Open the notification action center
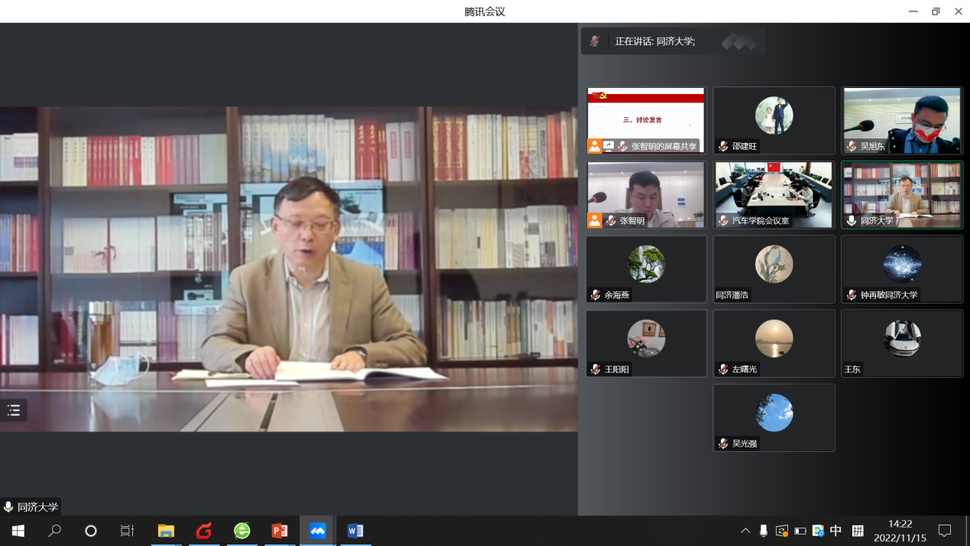 (945, 531)
